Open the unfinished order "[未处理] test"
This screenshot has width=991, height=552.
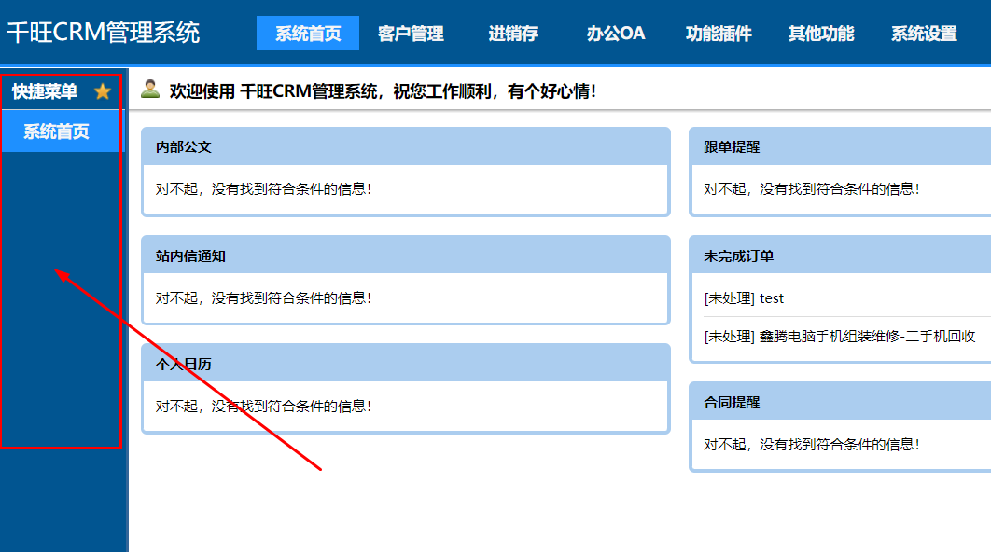point(744,298)
